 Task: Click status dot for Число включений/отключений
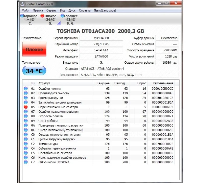26,130
